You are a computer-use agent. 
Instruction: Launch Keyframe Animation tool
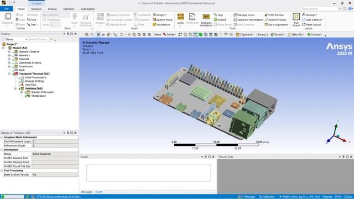(206, 20)
